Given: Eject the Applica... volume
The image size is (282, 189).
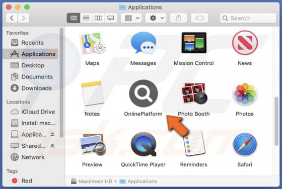Looking at the screenshot, I should [52, 134].
